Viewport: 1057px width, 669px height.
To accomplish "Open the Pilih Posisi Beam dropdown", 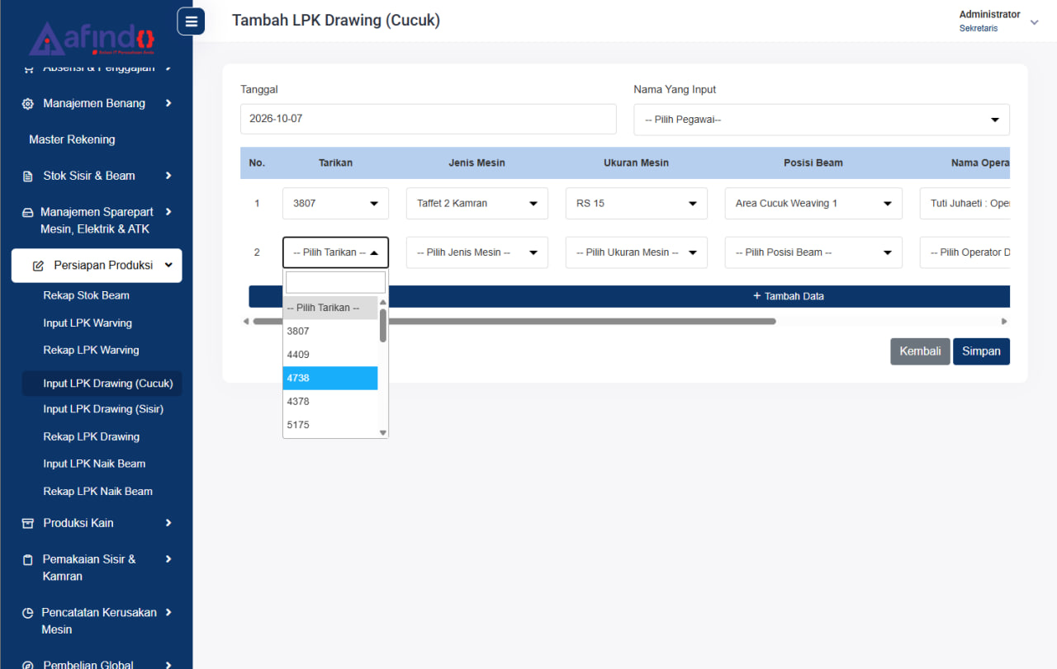I will [813, 252].
